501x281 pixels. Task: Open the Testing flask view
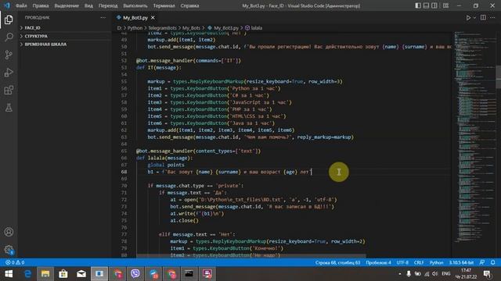coord(9,108)
